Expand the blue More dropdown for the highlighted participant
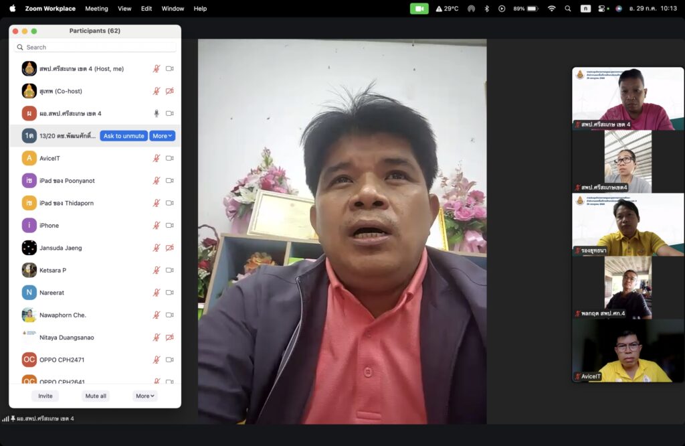This screenshot has width=685, height=446. (x=163, y=136)
